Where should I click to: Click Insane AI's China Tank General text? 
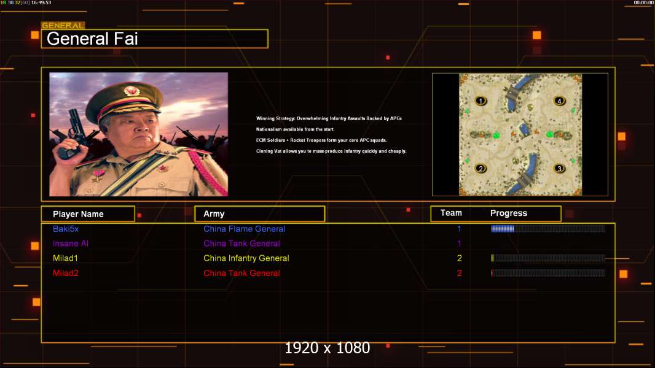241,243
